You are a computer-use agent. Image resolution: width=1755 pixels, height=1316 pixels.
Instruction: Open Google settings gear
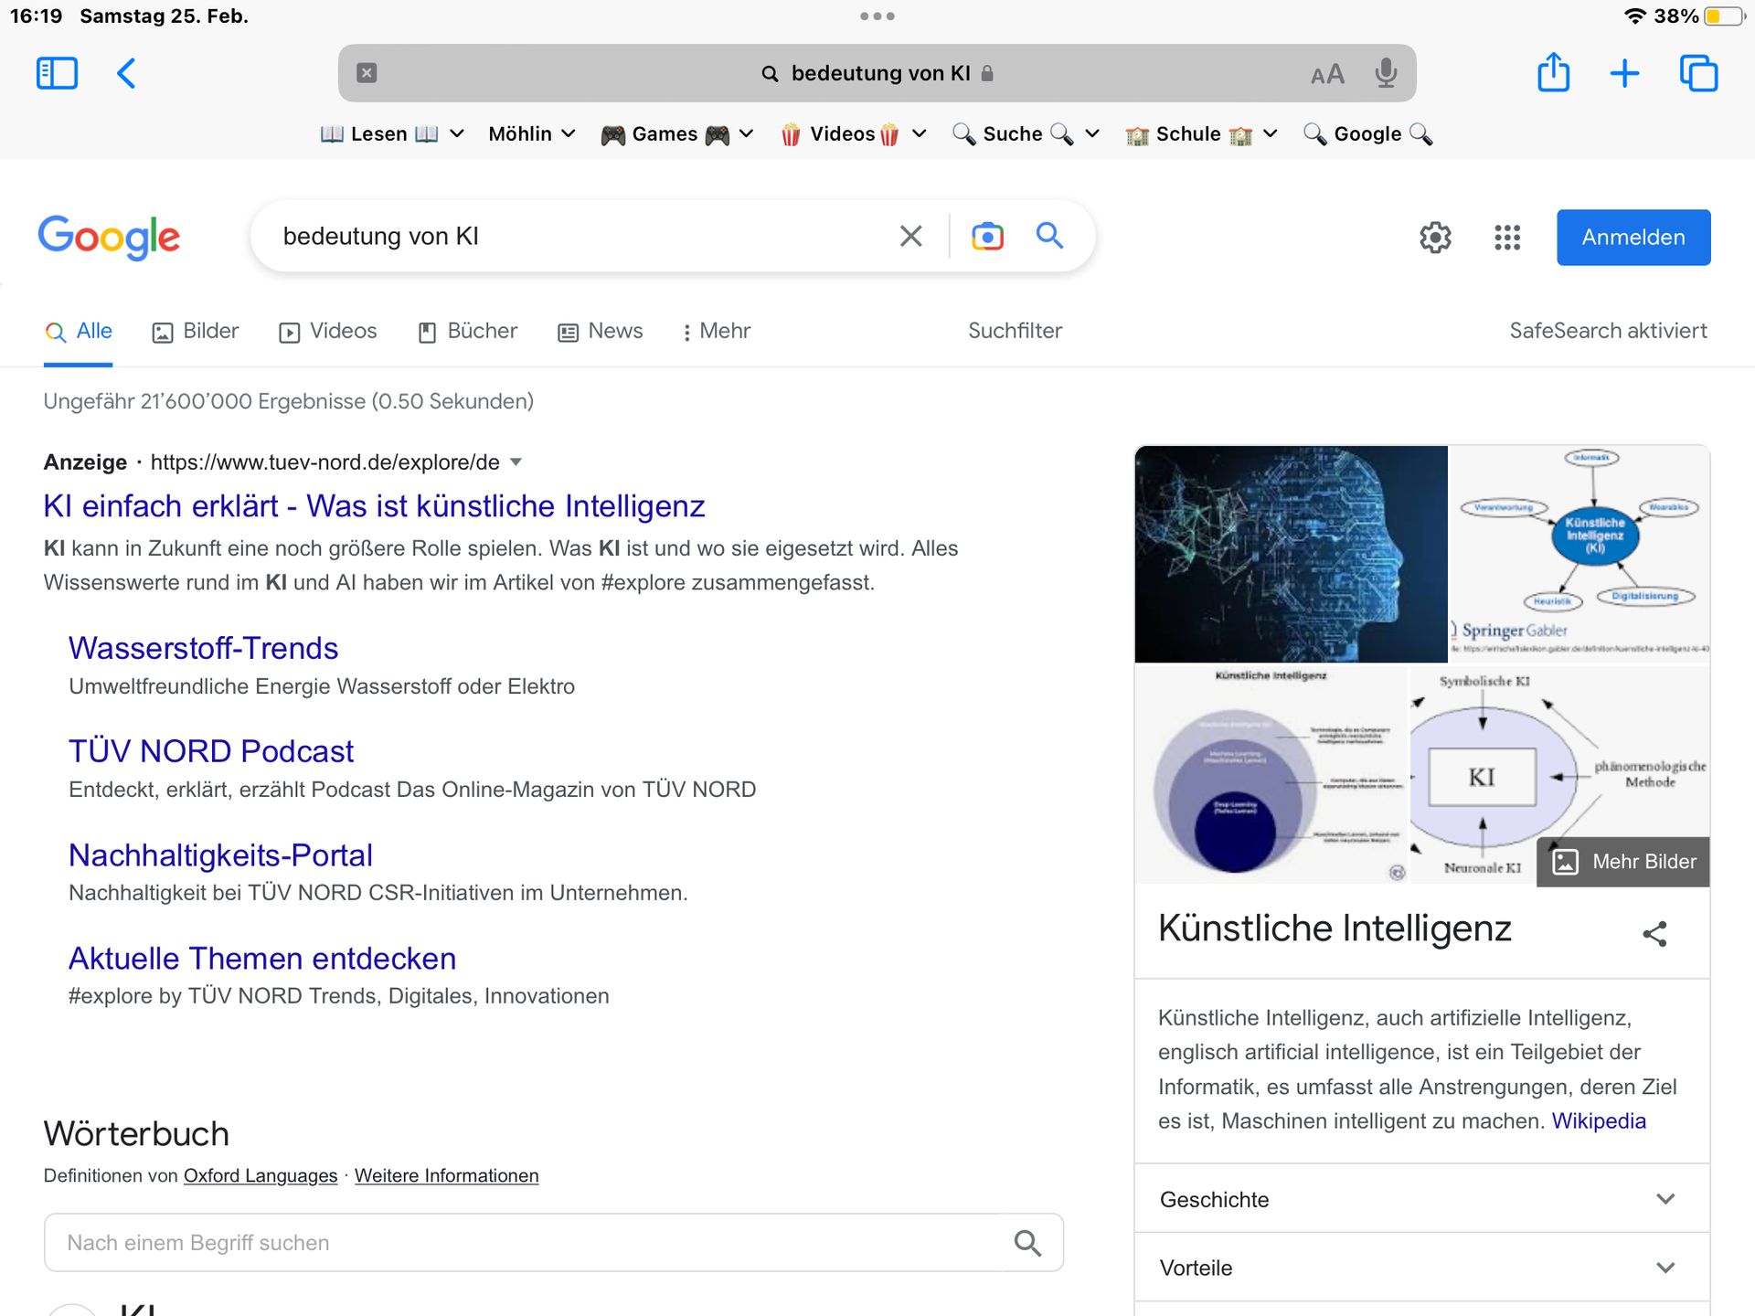tap(1435, 238)
